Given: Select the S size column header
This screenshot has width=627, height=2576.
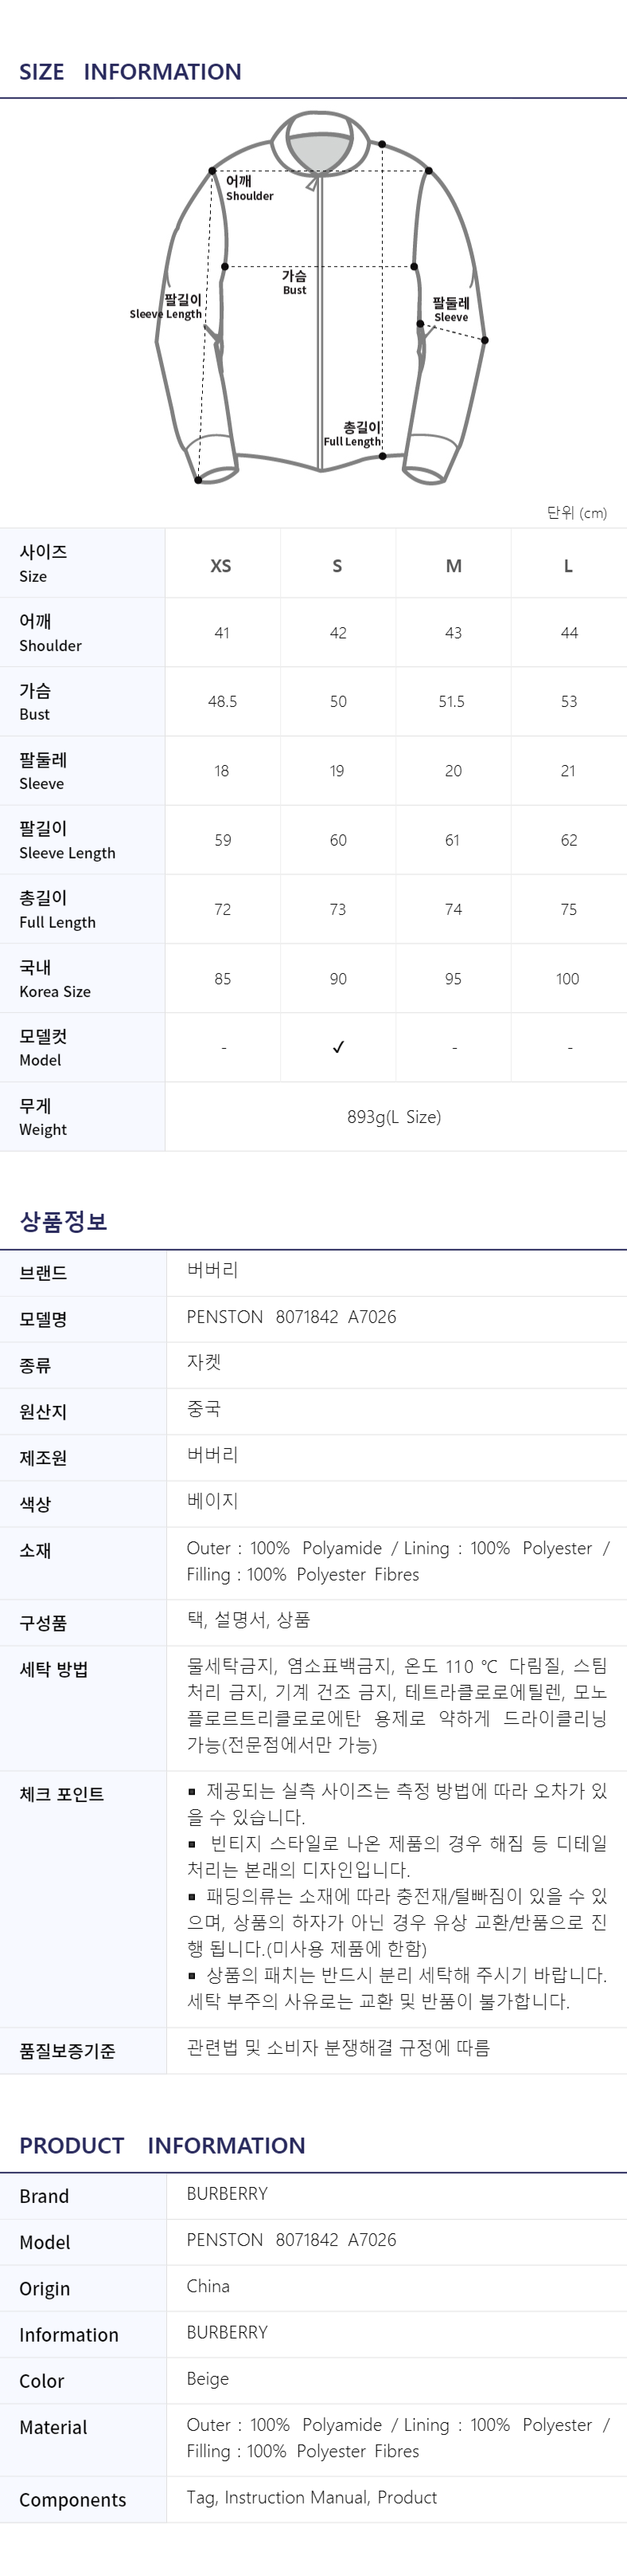Looking at the screenshot, I should click(x=337, y=566).
